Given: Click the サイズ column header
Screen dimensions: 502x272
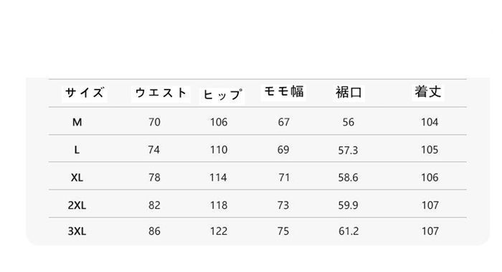Looking at the screenshot, I should (x=85, y=93).
